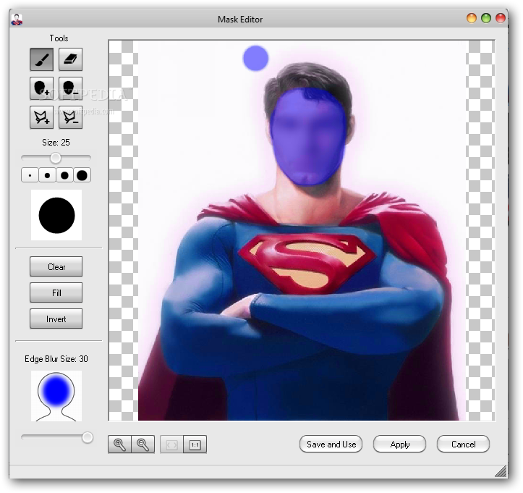This screenshot has width=523, height=493.
Task: Set zoom to 1:1 actual size
Action: coord(195,444)
